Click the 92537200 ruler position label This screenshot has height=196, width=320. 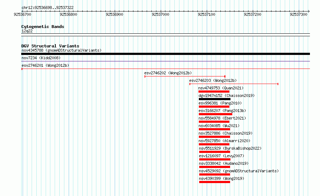(252, 14)
